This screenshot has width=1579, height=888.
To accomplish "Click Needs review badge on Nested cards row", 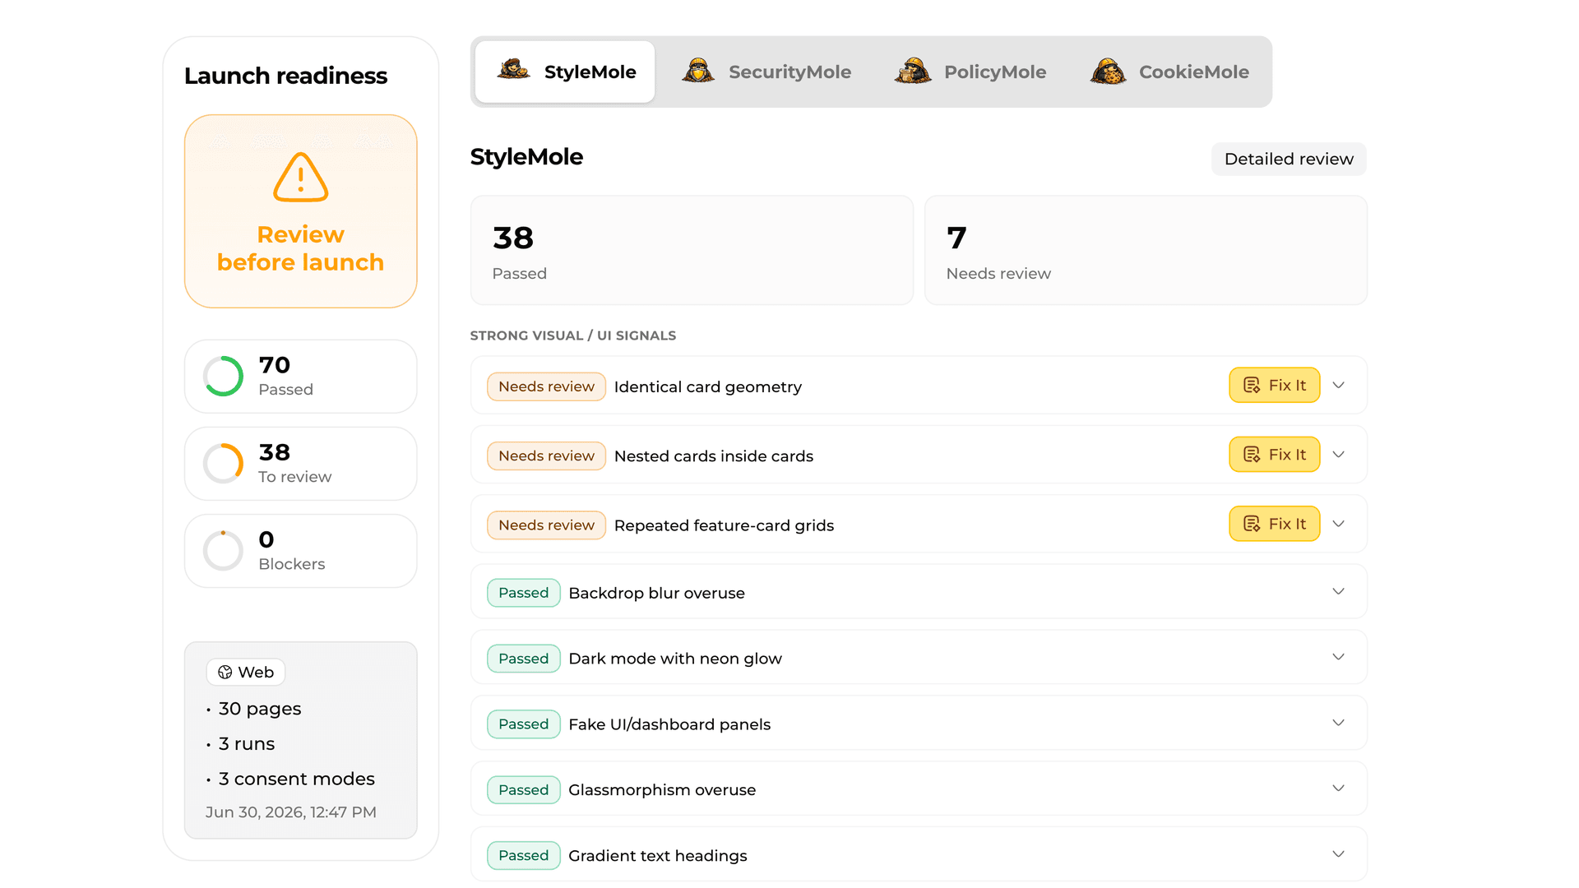I will pos(546,456).
